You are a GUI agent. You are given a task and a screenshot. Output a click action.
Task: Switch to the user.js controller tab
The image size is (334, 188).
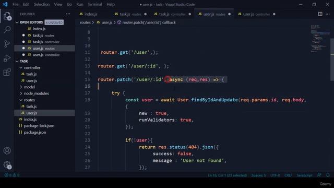(257, 14)
